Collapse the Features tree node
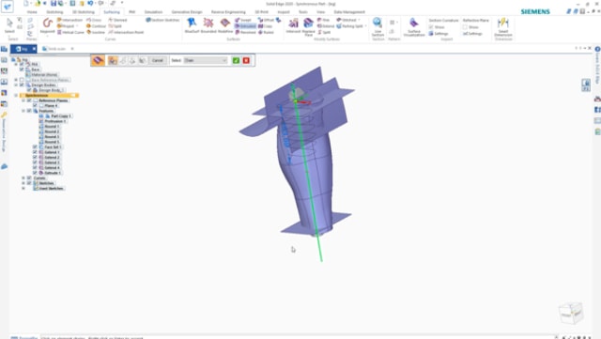 [23, 111]
